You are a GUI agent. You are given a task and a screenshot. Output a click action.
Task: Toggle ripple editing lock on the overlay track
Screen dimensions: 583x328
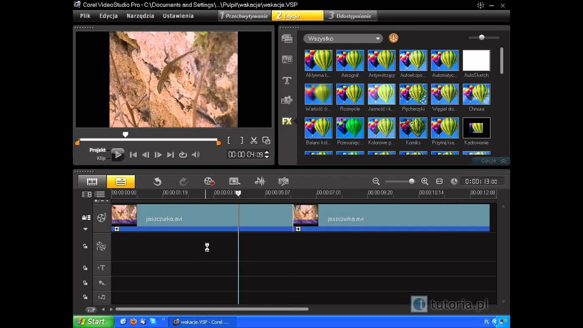click(x=85, y=246)
